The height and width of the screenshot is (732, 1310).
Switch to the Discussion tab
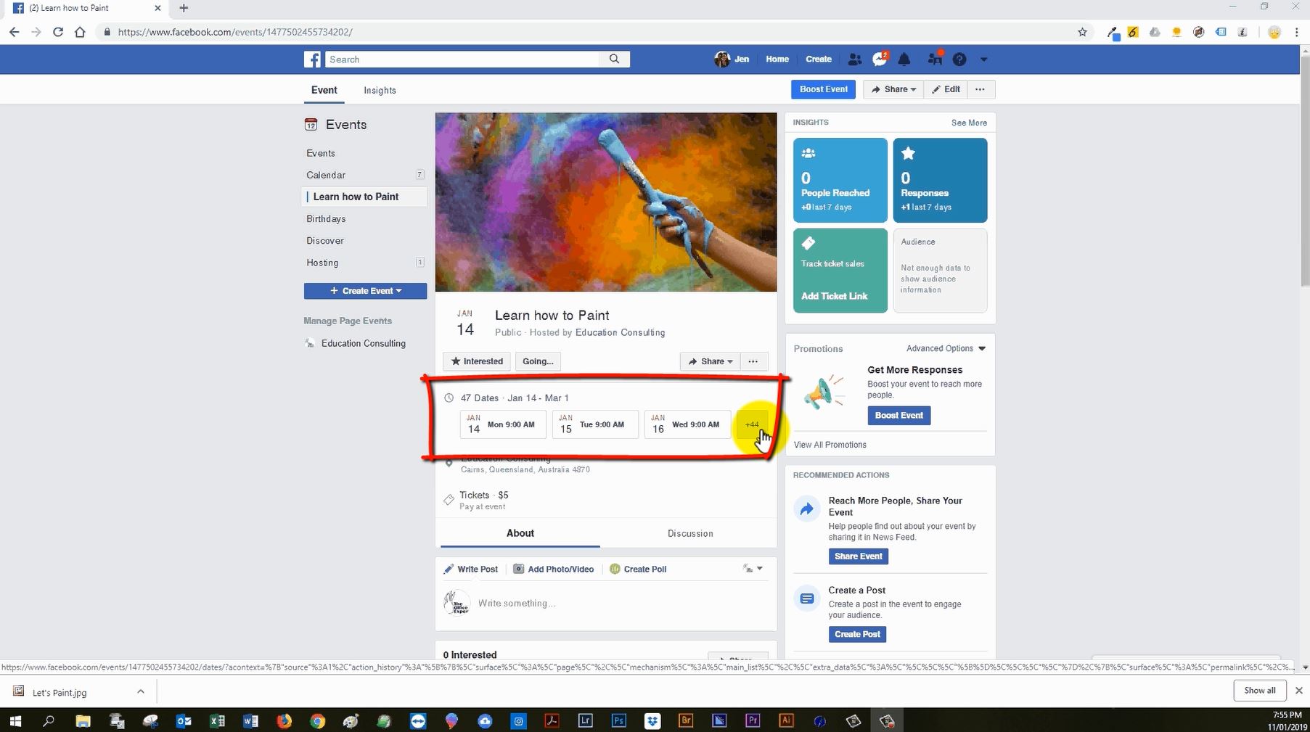pyautogui.click(x=690, y=533)
